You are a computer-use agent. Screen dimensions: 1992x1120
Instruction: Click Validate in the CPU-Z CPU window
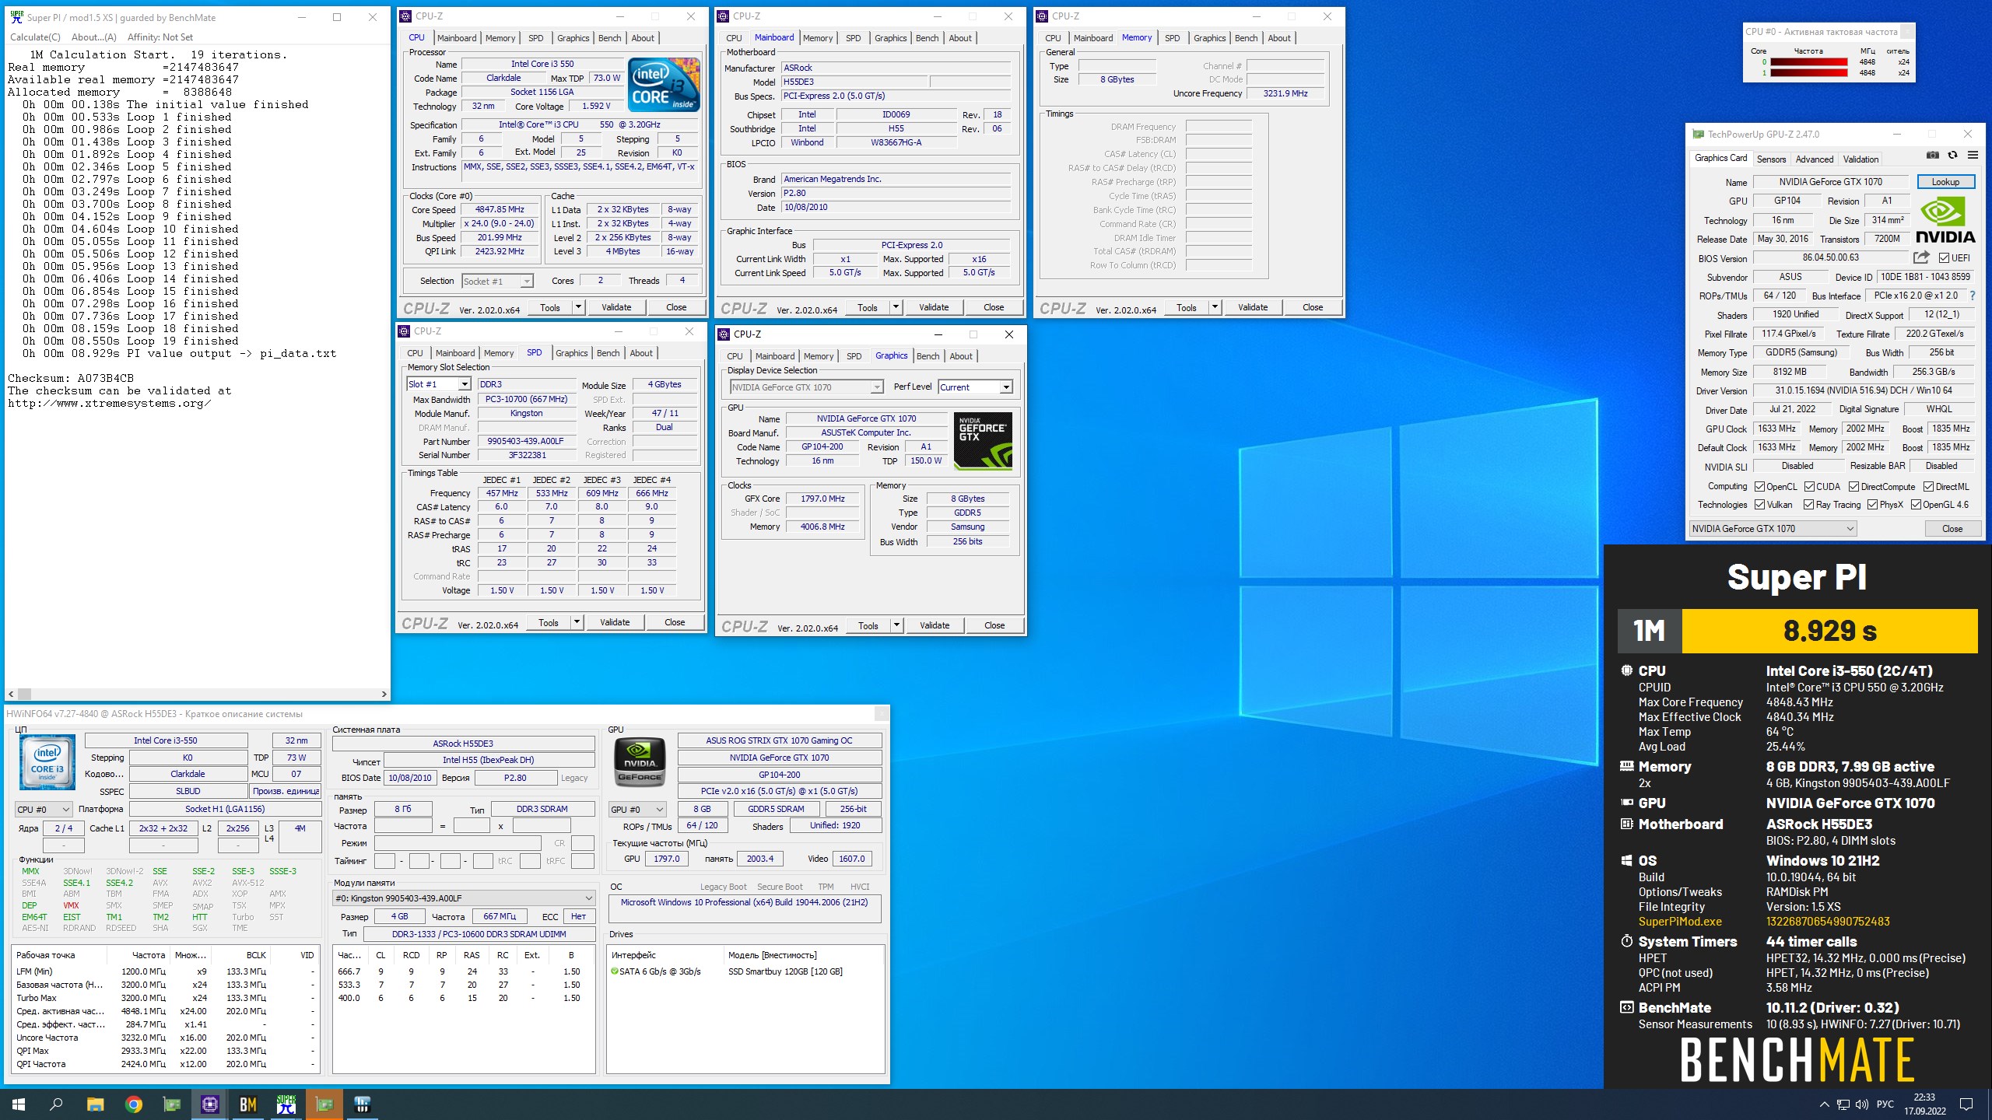point(616,307)
